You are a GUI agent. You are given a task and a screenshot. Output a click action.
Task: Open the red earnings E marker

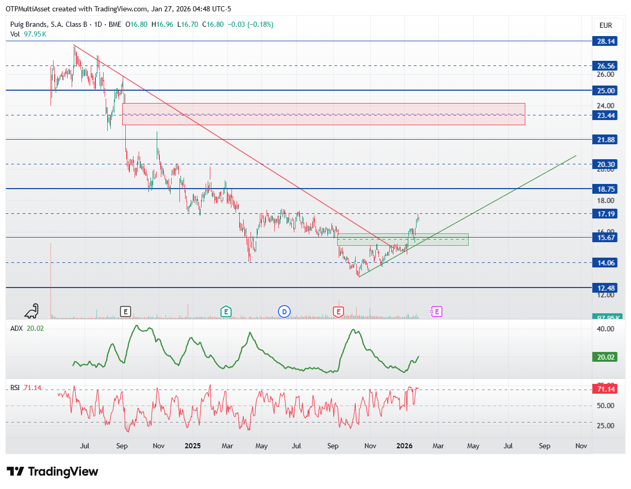coord(338,311)
